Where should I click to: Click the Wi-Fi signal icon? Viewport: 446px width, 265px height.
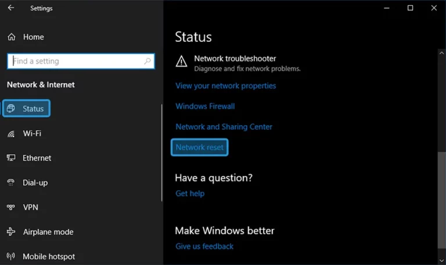click(x=11, y=133)
